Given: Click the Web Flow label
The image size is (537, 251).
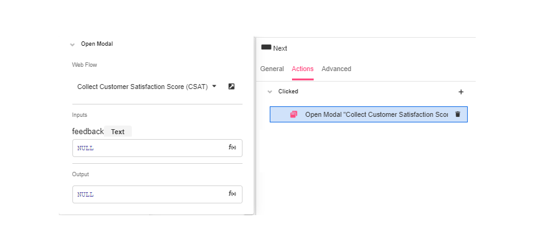Looking at the screenshot, I should pos(84,65).
